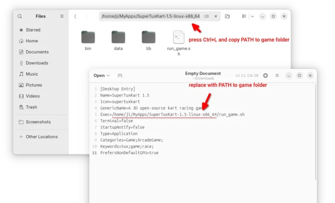Screen dimensions: 335x203
Task: Open the Text Editor settings gear
Action: coord(266,75)
